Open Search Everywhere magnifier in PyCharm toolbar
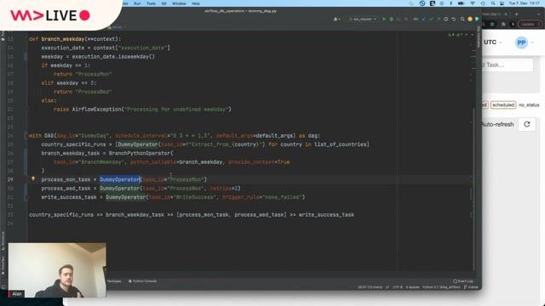 (462, 19)
